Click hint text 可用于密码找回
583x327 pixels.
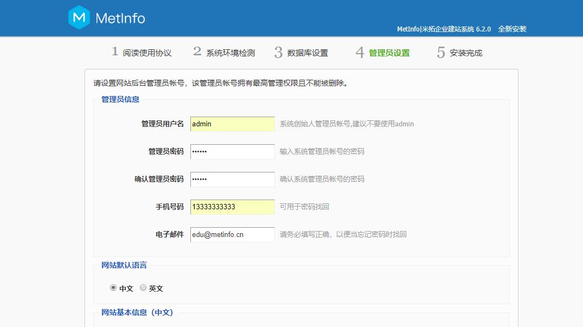[x=304, y=207]
